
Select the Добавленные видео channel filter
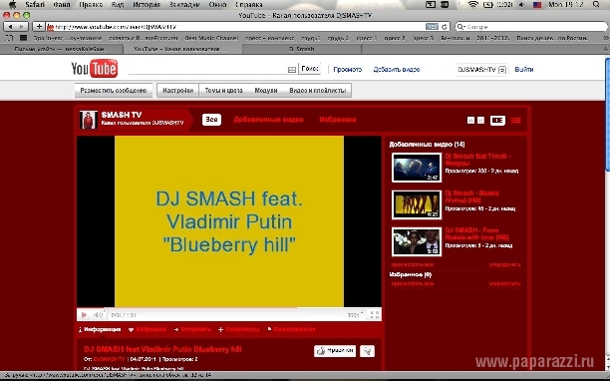[268, 120]
